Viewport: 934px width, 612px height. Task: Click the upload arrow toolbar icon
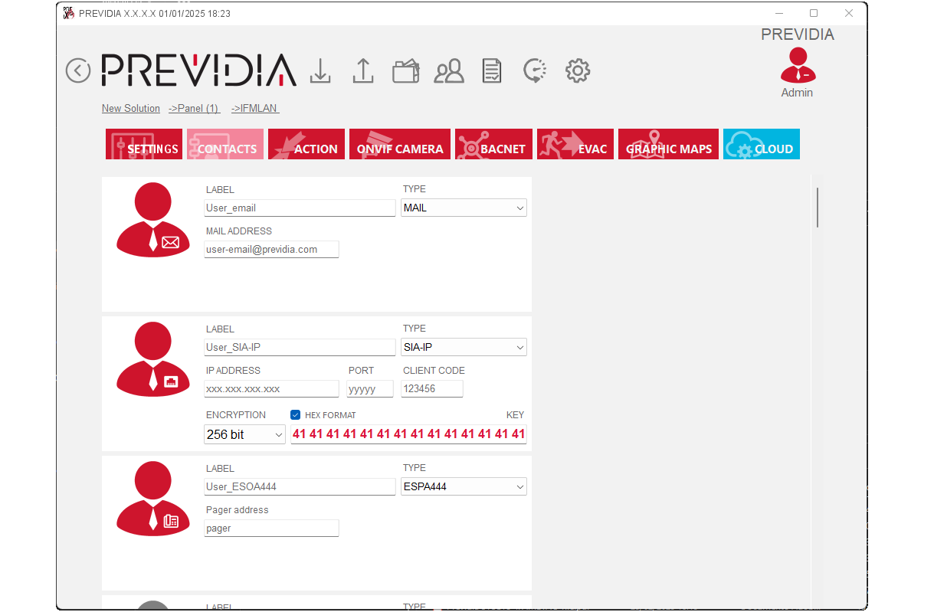click(362, 70)
